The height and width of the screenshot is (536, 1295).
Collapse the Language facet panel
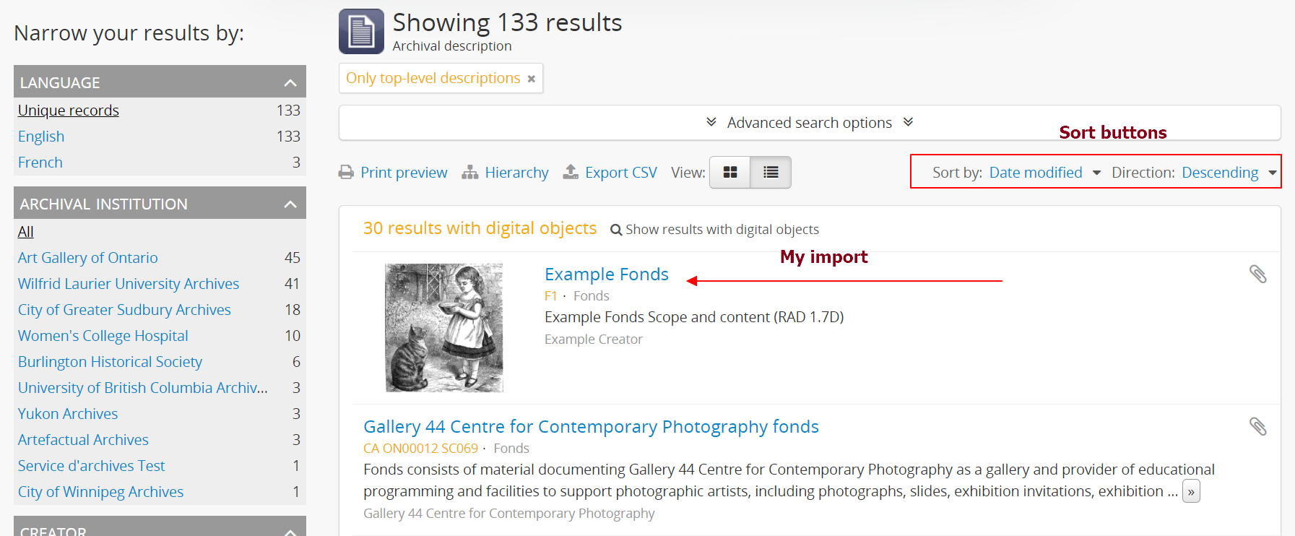coord(290,82)
